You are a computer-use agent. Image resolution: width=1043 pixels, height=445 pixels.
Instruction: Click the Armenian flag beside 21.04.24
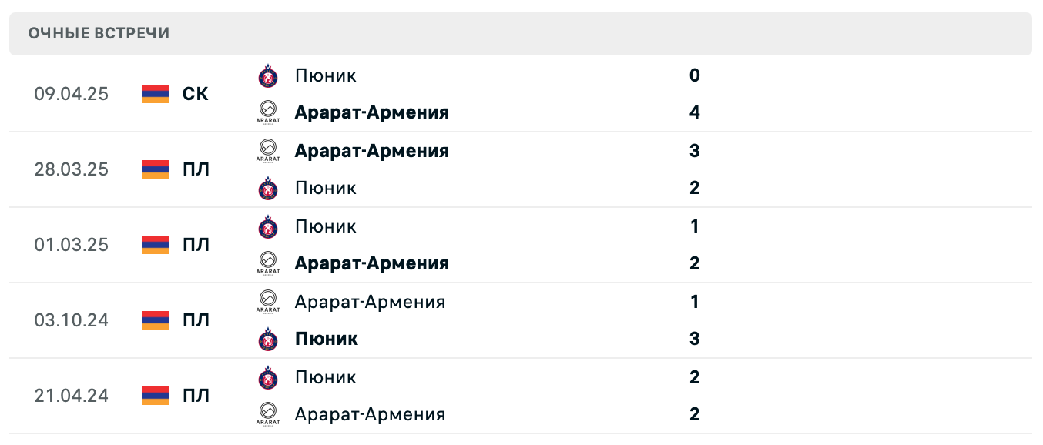155,395
